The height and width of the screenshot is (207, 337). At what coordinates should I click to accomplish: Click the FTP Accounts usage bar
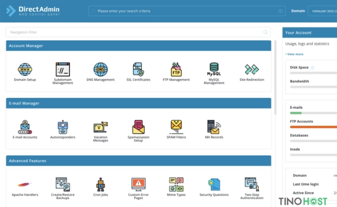tap(314, 127)
